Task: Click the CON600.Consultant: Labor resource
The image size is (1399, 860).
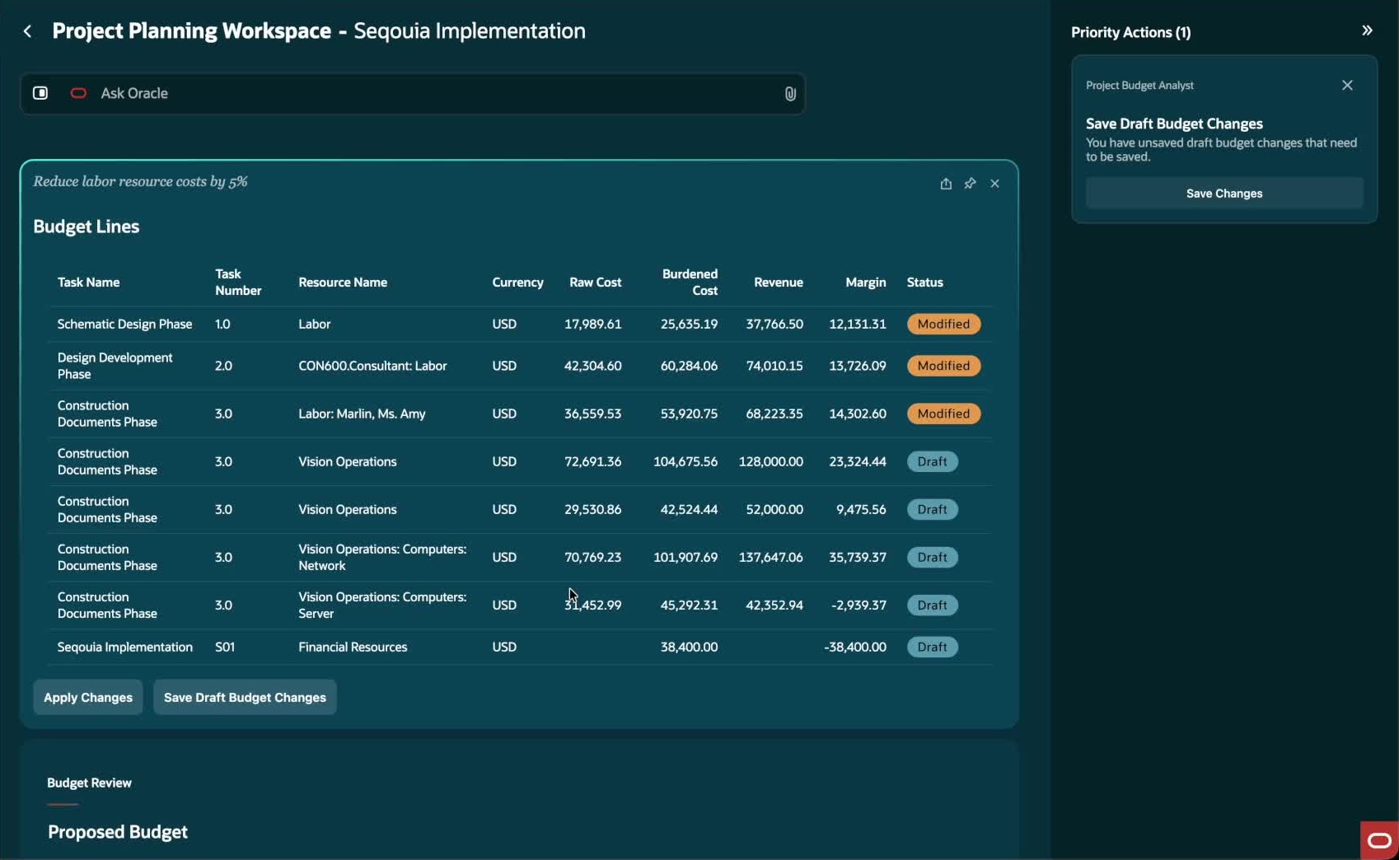Action: pyautogui.click(x=372, y=366)
